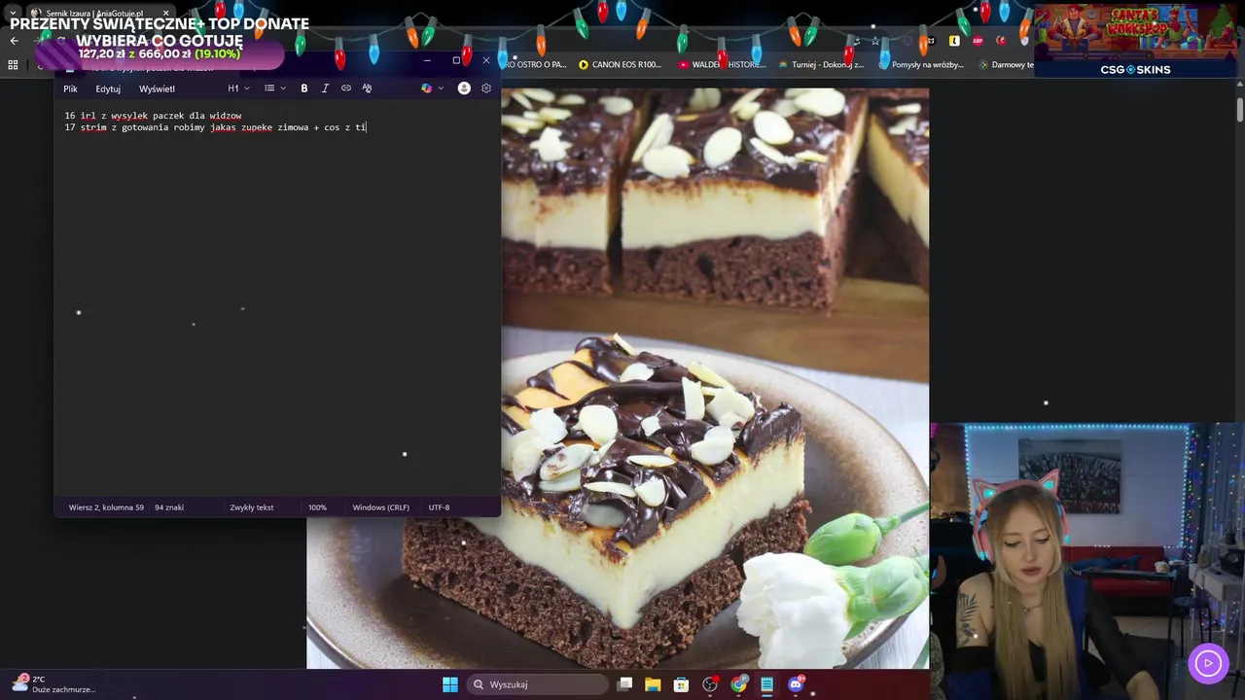
Task: Open the list style dropdown
Action: click(275, 88)
